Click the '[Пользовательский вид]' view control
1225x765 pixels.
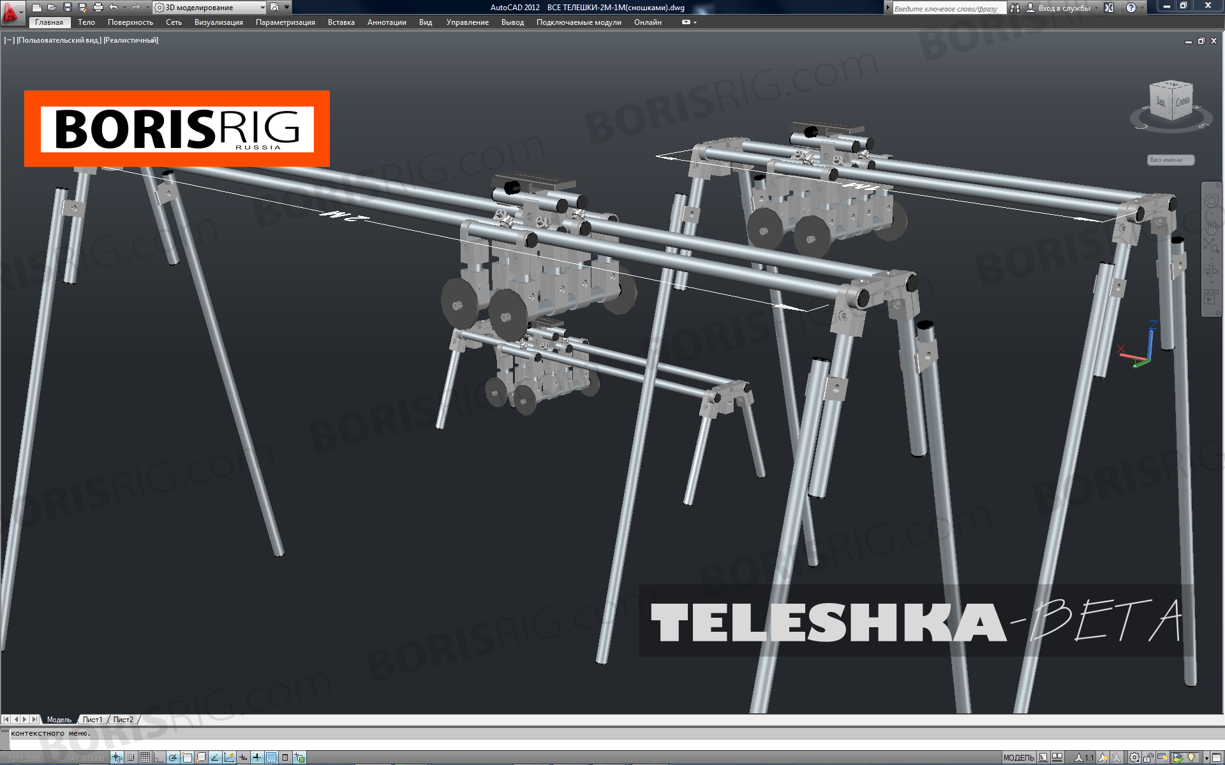tap(59, 40)
